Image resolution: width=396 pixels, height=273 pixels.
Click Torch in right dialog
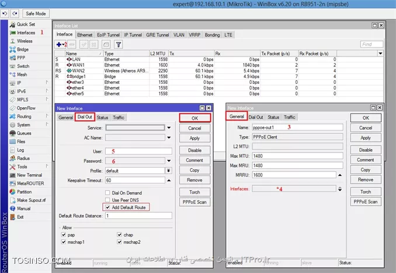(366, 192)
